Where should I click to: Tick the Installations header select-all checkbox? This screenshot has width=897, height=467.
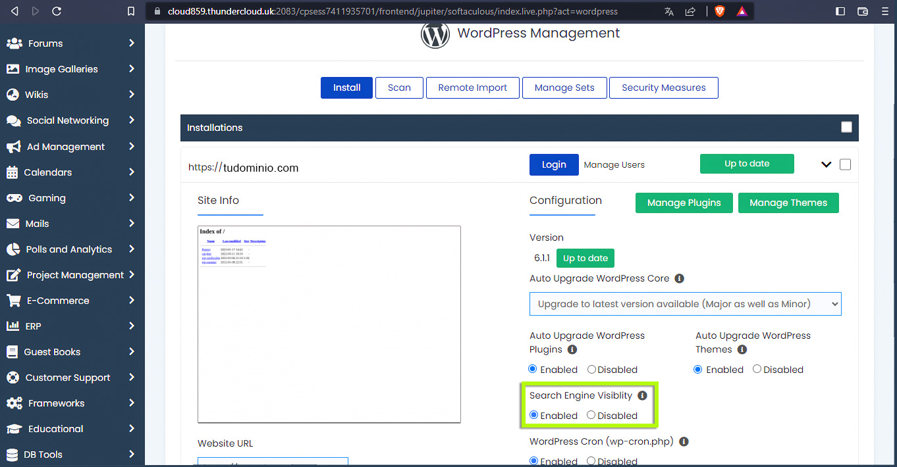[x=846, y=128]
